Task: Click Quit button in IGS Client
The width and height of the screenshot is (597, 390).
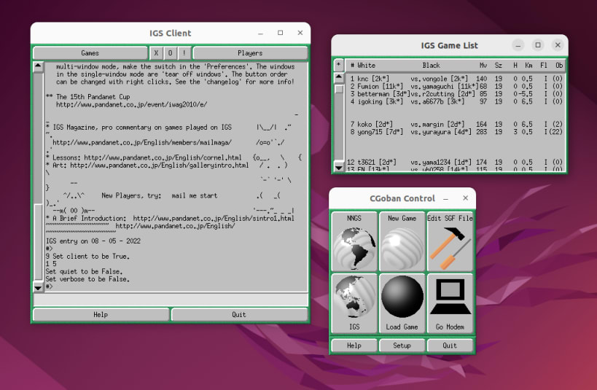Action: tap(239, 315)
